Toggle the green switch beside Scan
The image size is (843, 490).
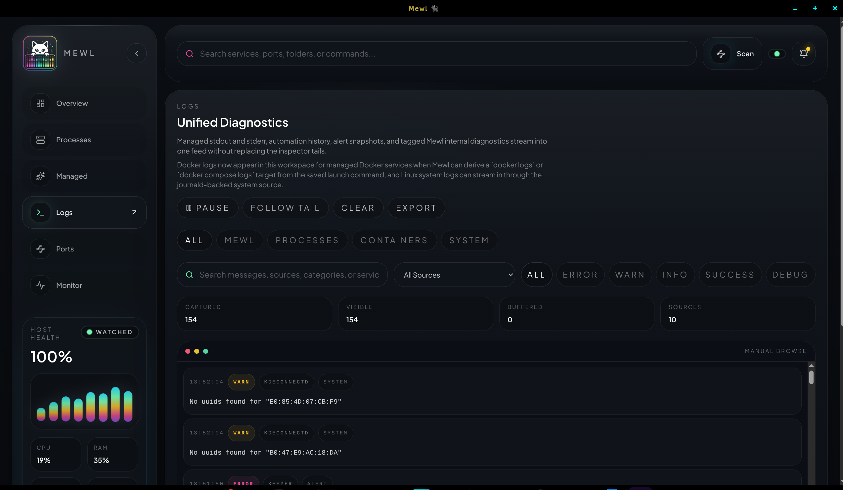pyautogui.click(x=776, y=54)
